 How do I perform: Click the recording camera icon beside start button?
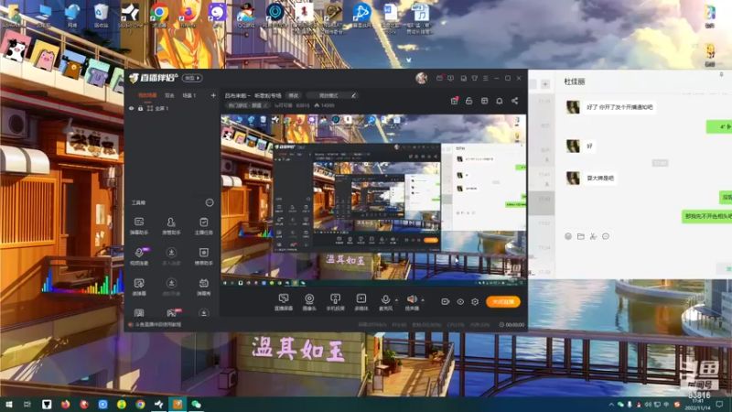pos(446,302)
